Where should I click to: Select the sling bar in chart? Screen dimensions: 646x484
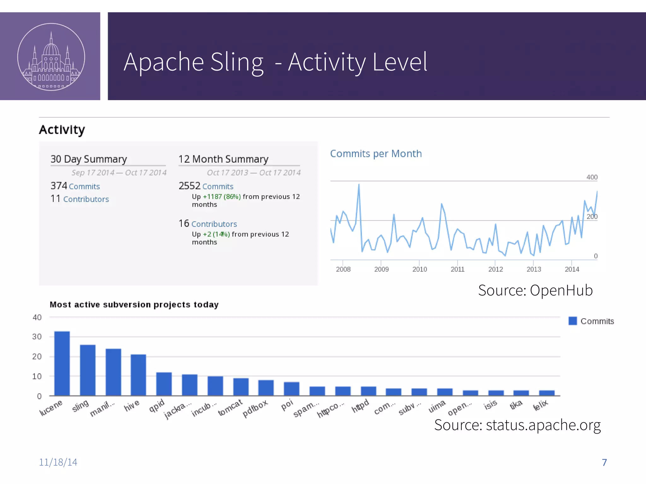88,370
